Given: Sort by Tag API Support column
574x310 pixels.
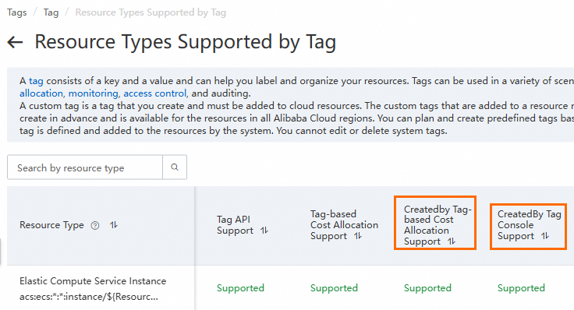Looking at the screenshot, I should pyautogui.click(x=264, y=231).
